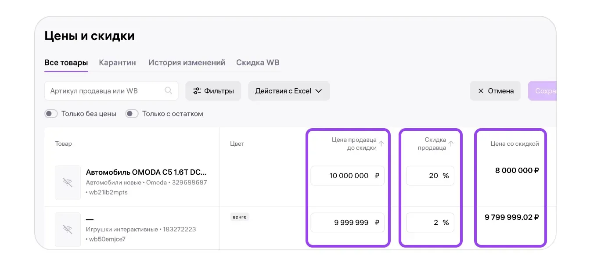
Task: Expand the Действия с Excel dropdown
Action: coord(289,91)
